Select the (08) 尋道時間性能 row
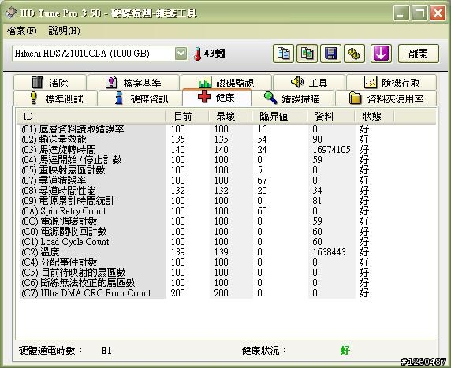Viewport: 451px width, 368px height. click(x=196, y=191)
